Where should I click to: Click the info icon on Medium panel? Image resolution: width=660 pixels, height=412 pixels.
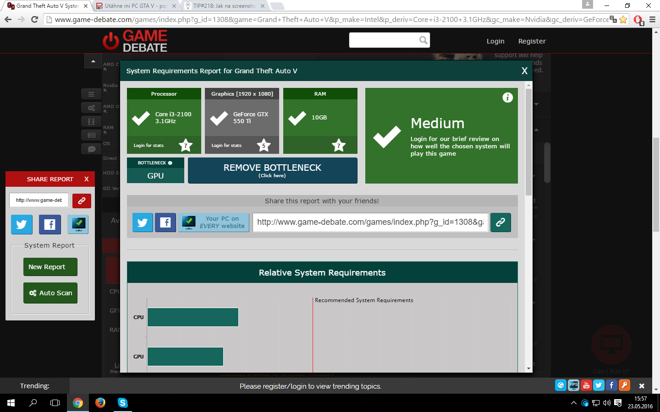click(x=507, y=98)
